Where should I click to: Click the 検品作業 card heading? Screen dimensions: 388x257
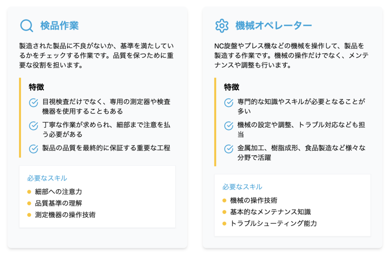tap(59, 26)
